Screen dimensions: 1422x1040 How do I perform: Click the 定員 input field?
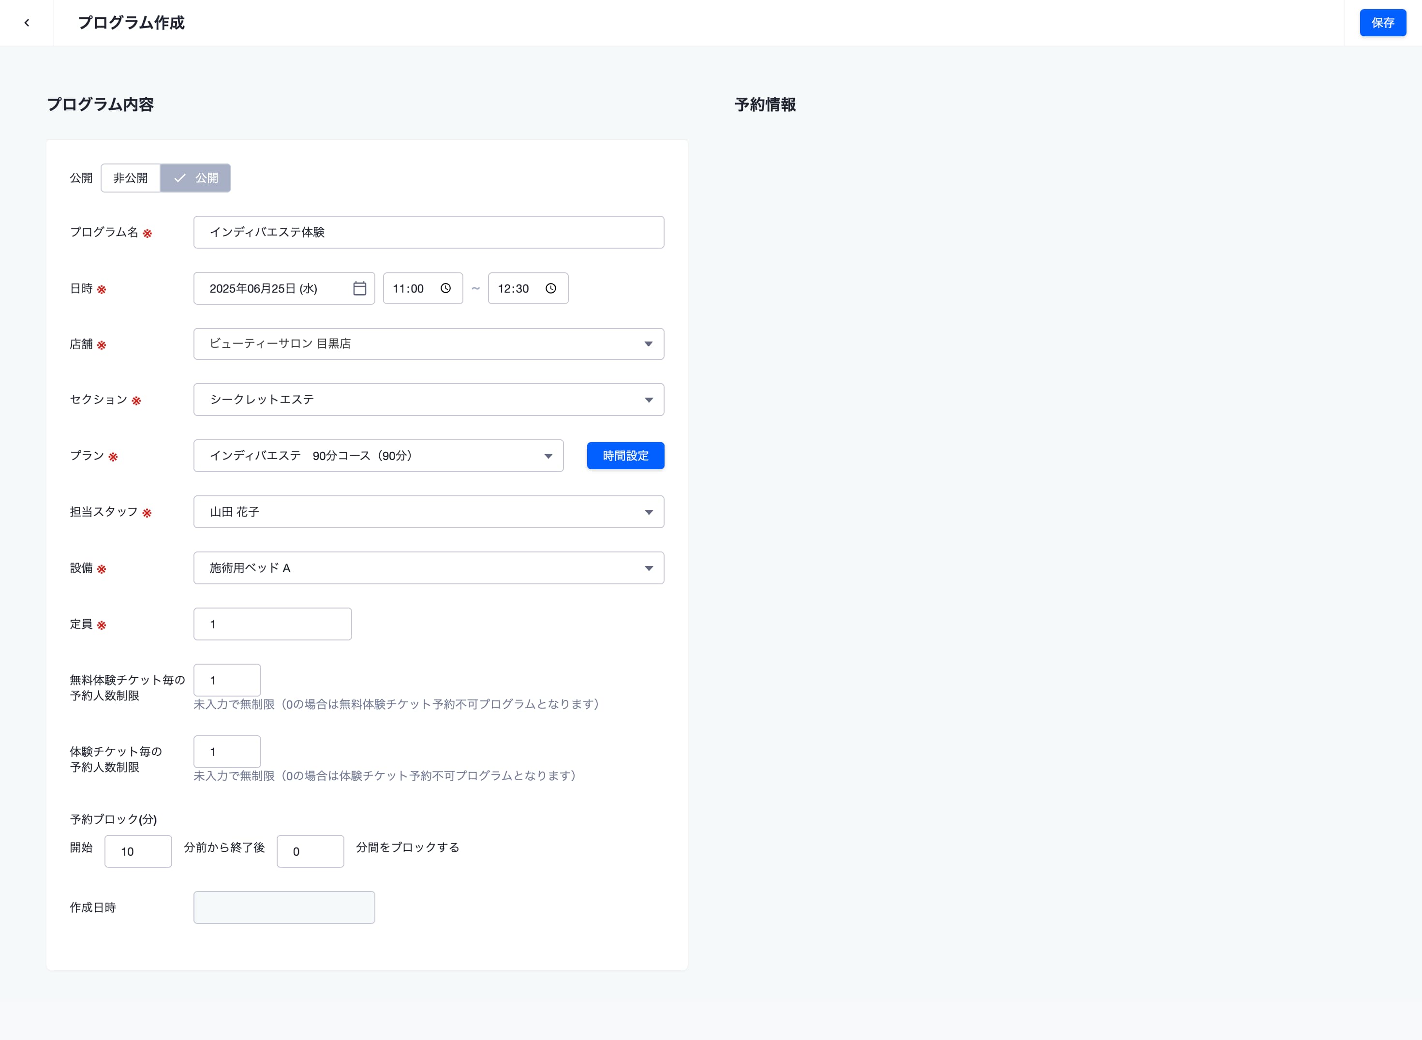(x=273, y=624)
